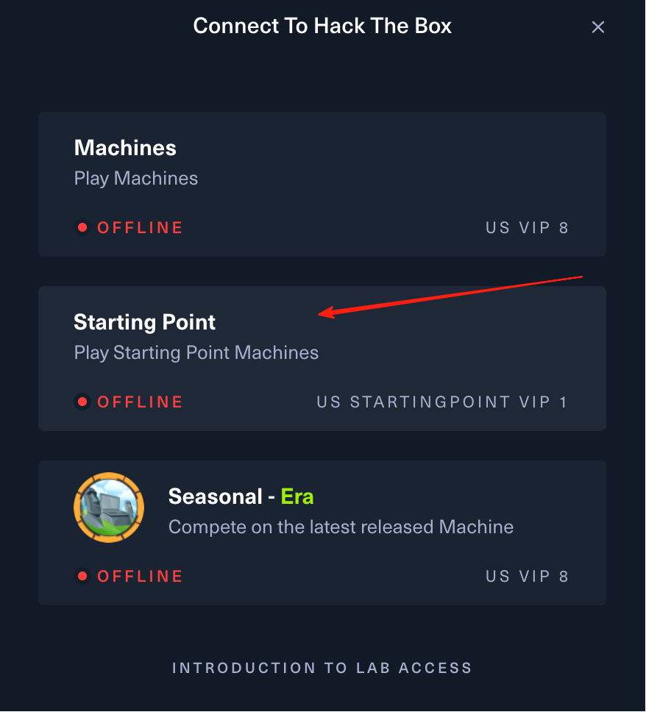Select the Starting Point heading
646x712 pixels.
coord(145,322)
